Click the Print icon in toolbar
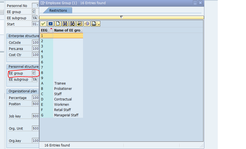Viewport: 246px width, 149px height. coord(94,24)
